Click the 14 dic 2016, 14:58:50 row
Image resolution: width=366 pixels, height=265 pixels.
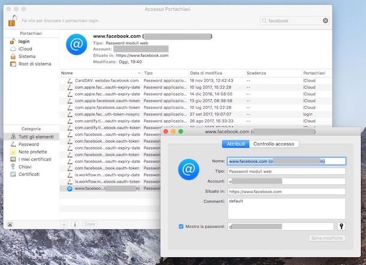[196, 94]
